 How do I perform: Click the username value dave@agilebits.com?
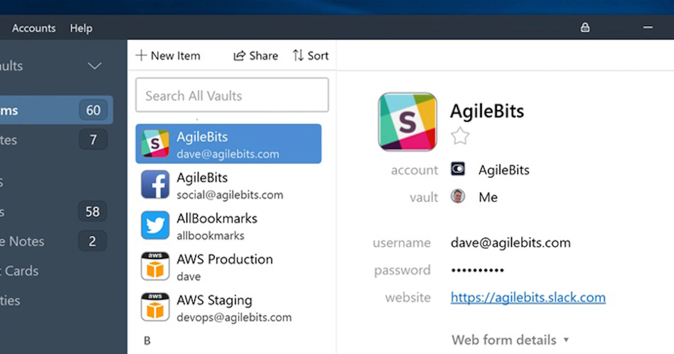(x=511, y=243)
